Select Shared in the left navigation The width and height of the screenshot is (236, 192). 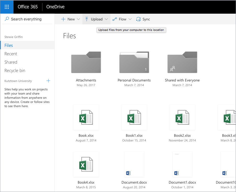click(x=11, y=62)
